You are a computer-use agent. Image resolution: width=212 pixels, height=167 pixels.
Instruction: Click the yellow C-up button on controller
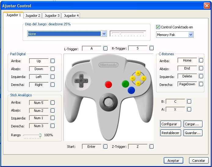click(138, 73)
